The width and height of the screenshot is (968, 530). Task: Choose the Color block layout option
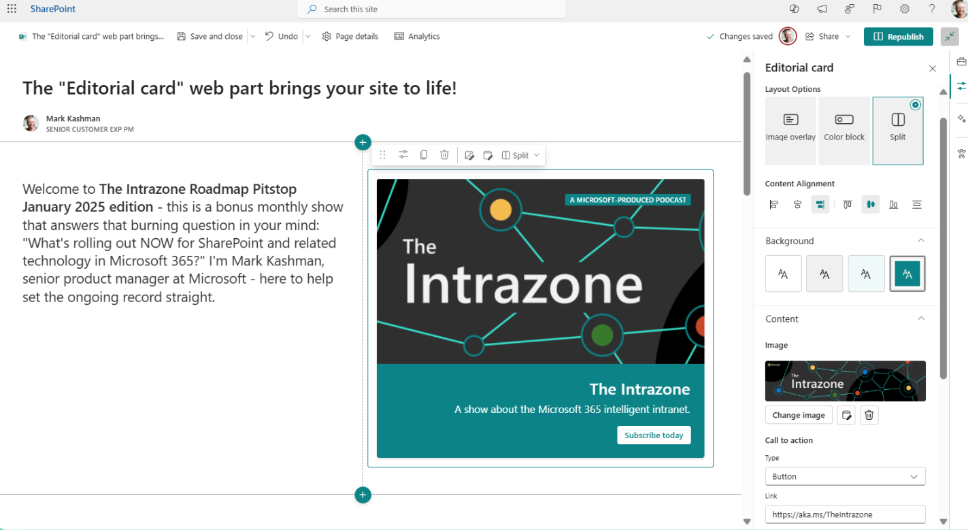[844, 131]
